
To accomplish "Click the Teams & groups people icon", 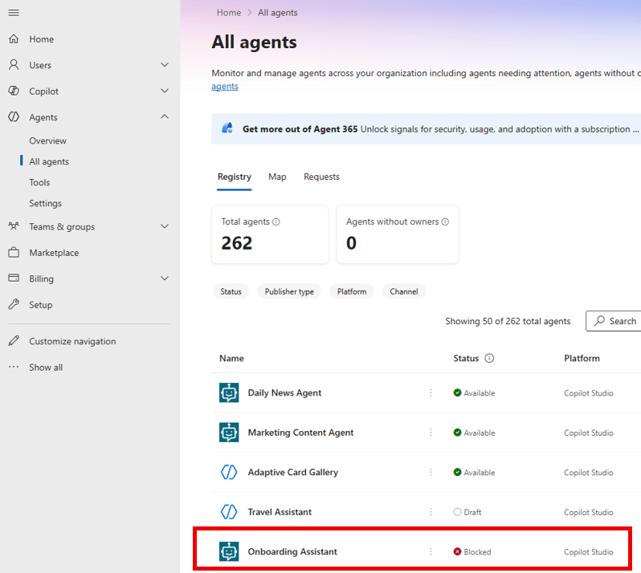I will [x=14, y=226].
